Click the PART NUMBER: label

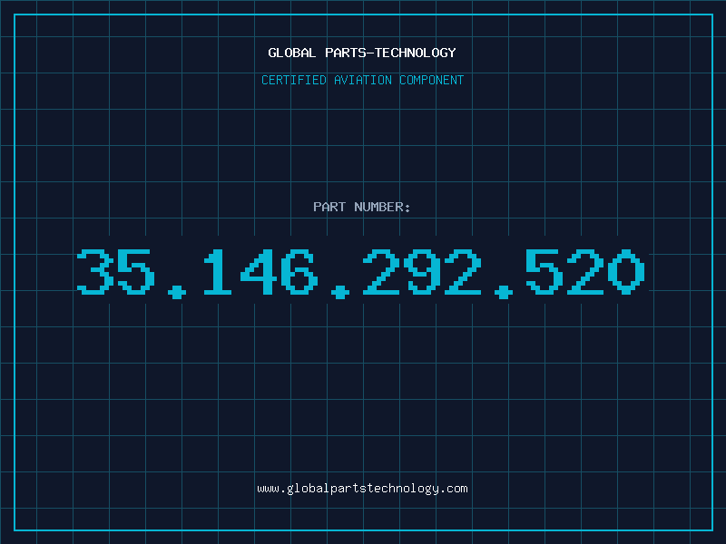tap(361, 207)
